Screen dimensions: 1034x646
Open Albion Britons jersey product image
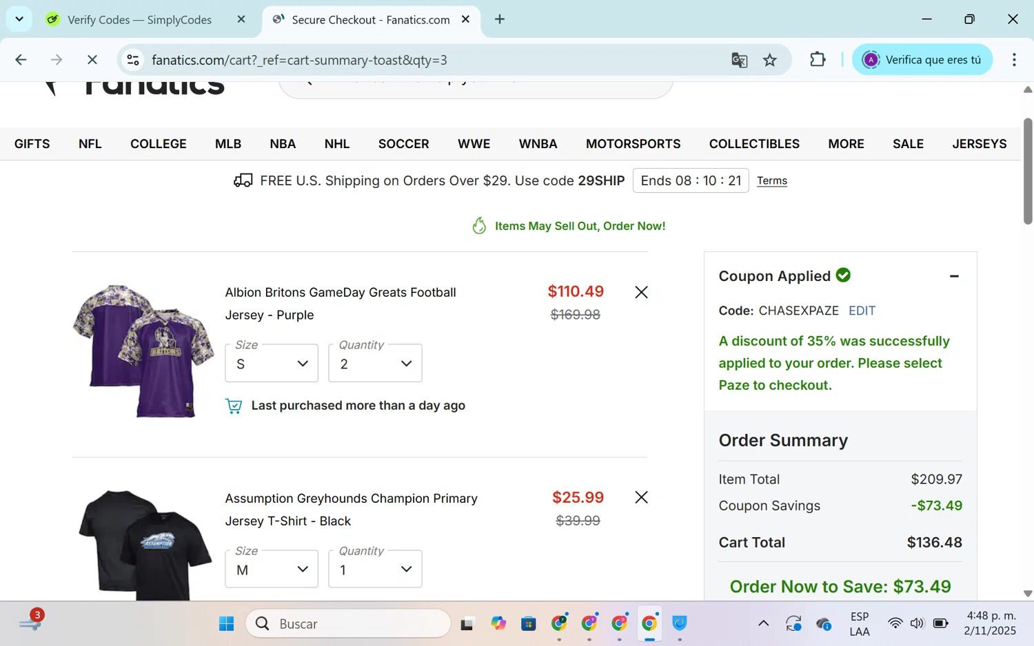click(x=143, y=351)
